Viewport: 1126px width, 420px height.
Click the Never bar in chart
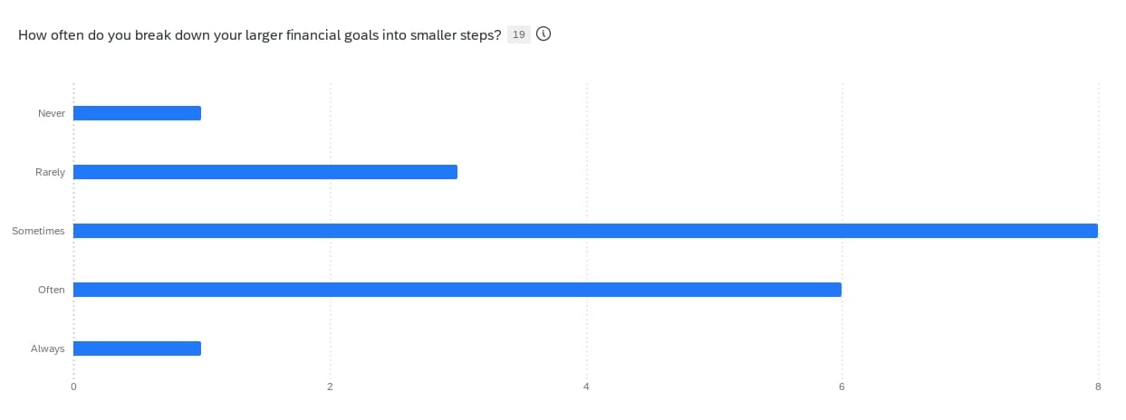(137, 113)
